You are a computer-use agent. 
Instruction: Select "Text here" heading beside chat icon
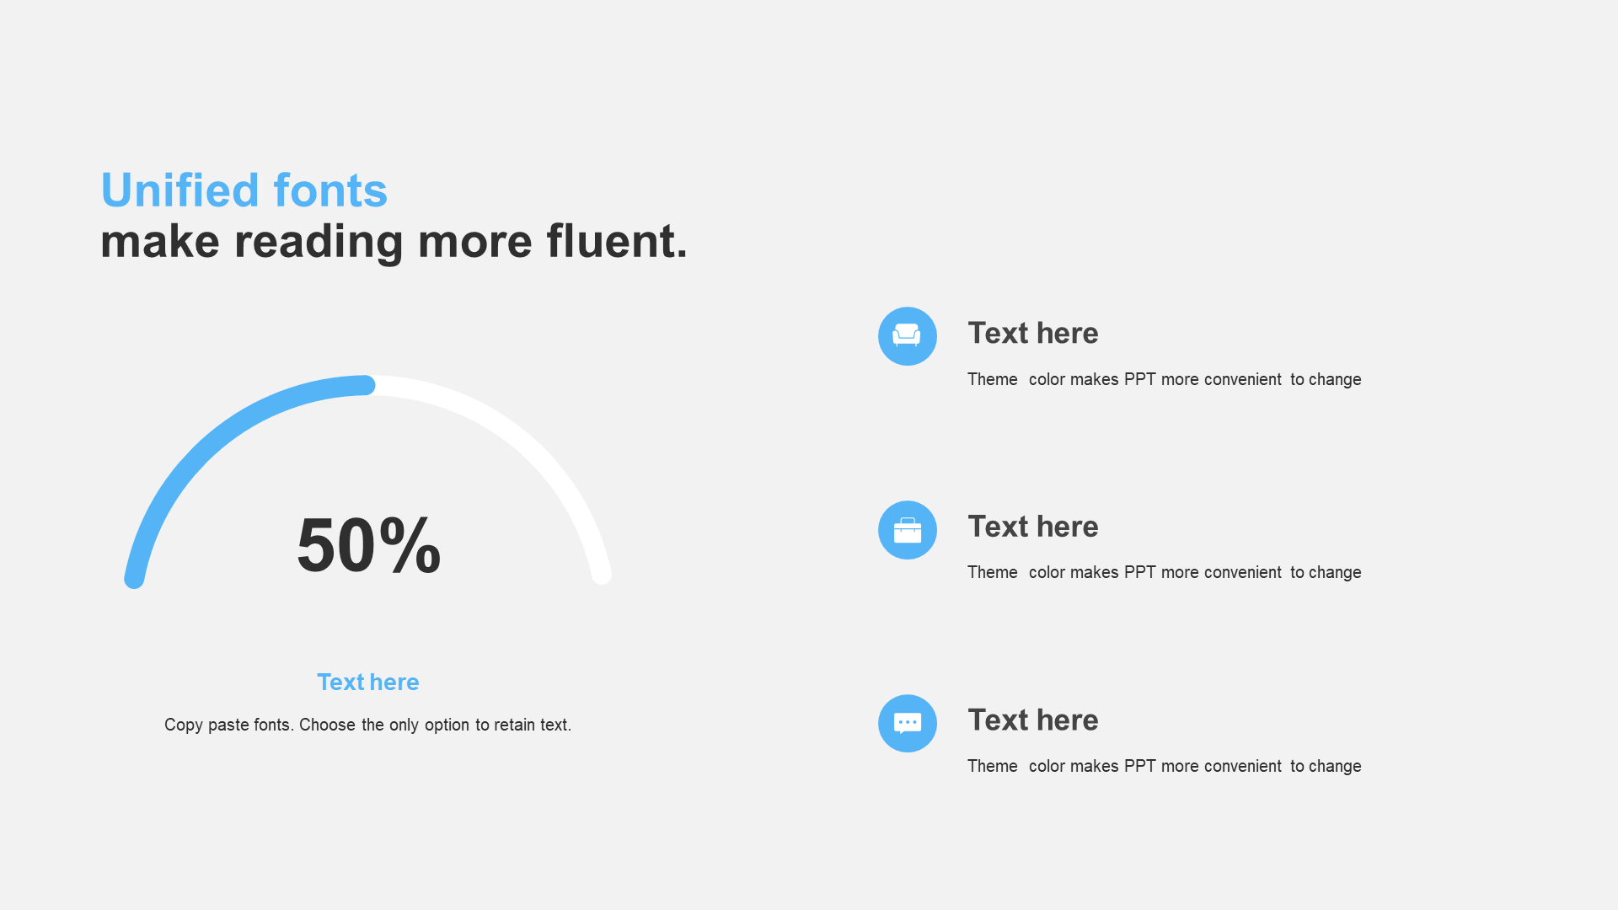click(x=1033, y=720)
